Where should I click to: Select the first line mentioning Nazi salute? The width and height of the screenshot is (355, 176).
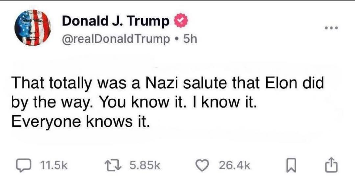coord(168,85)
